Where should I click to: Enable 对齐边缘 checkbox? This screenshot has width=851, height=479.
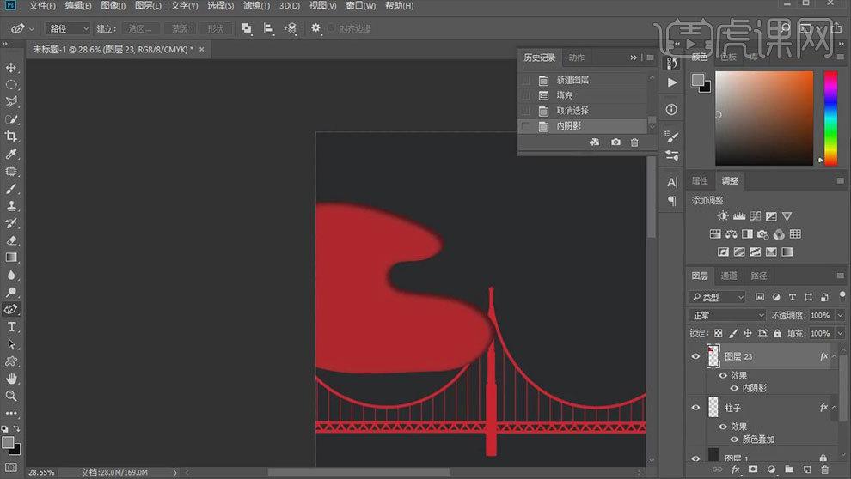pos(332,28)
